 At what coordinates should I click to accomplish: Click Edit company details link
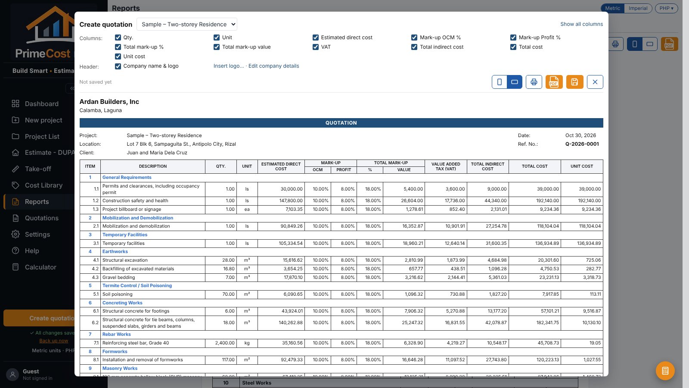pyautogui.click(x=274, y=66)
